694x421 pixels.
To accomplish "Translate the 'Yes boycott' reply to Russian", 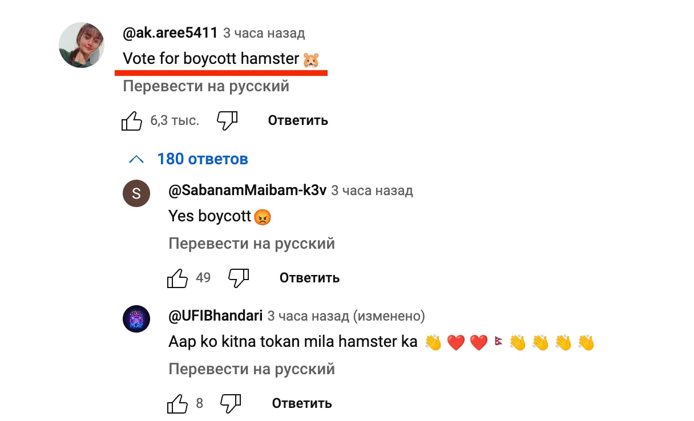I will [252, 244].
